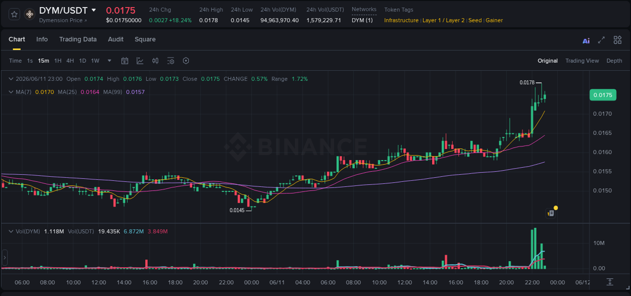Click the $0.01750000 price text
The width and height of the screenshot is (631, 296).
pyautogui.click(x=124, y=20)
